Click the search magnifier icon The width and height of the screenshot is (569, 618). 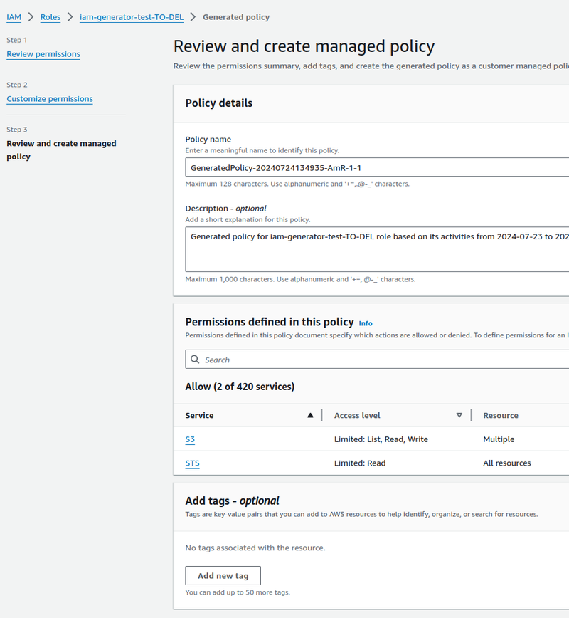click(x=195, y=360)
